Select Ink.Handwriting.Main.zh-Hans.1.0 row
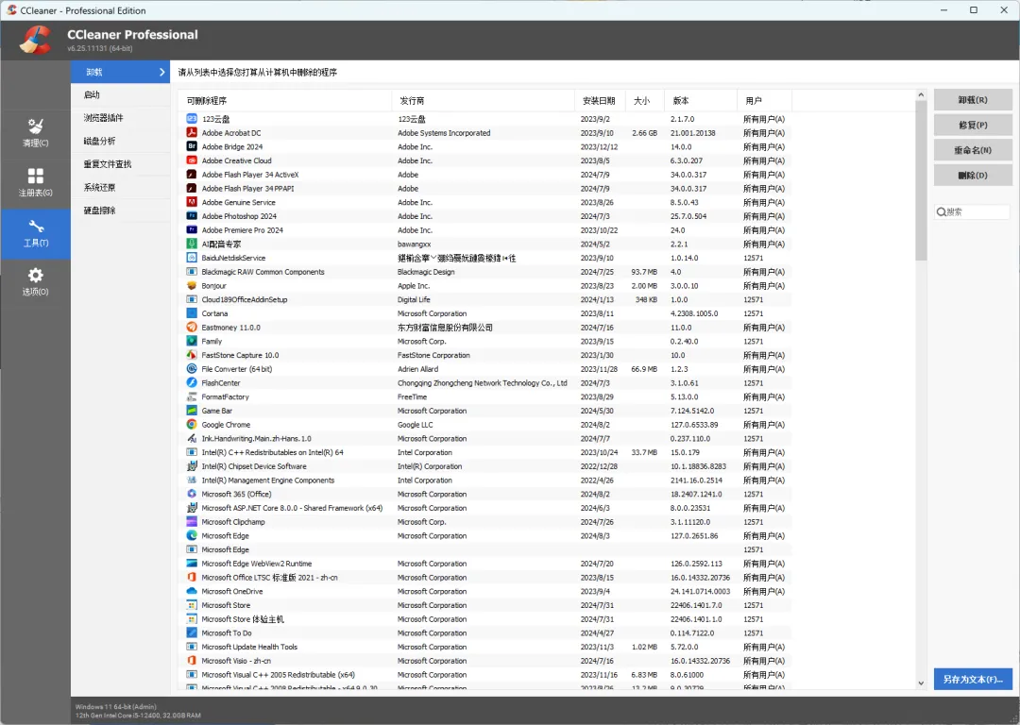This screenshot has width=1020, height=725. (484, 438)
